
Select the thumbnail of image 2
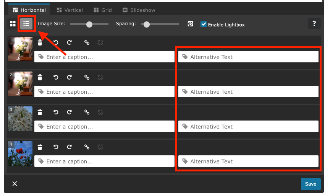20,84
